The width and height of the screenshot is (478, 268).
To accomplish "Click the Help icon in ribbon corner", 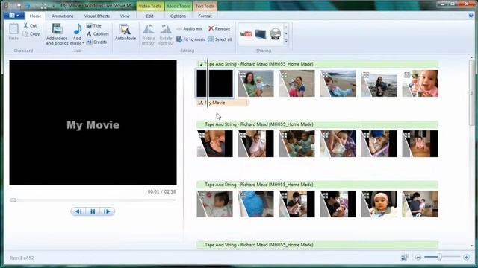I will [x=471, y=16].
